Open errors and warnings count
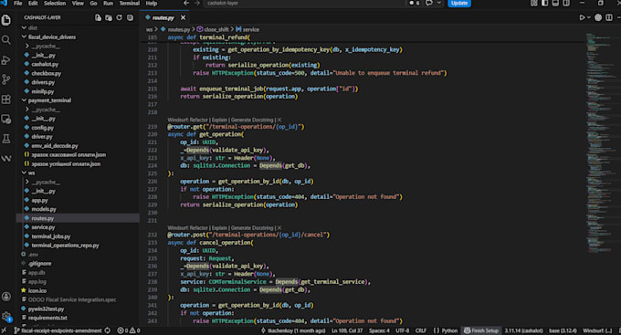 (129, 330)
